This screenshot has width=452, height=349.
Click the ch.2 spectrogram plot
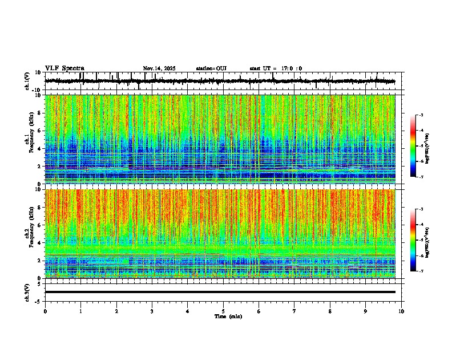[x=220, y=234]
